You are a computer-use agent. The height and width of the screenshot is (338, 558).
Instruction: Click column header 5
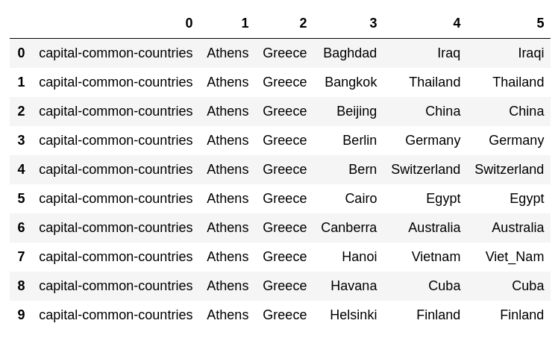coord(540,23)
